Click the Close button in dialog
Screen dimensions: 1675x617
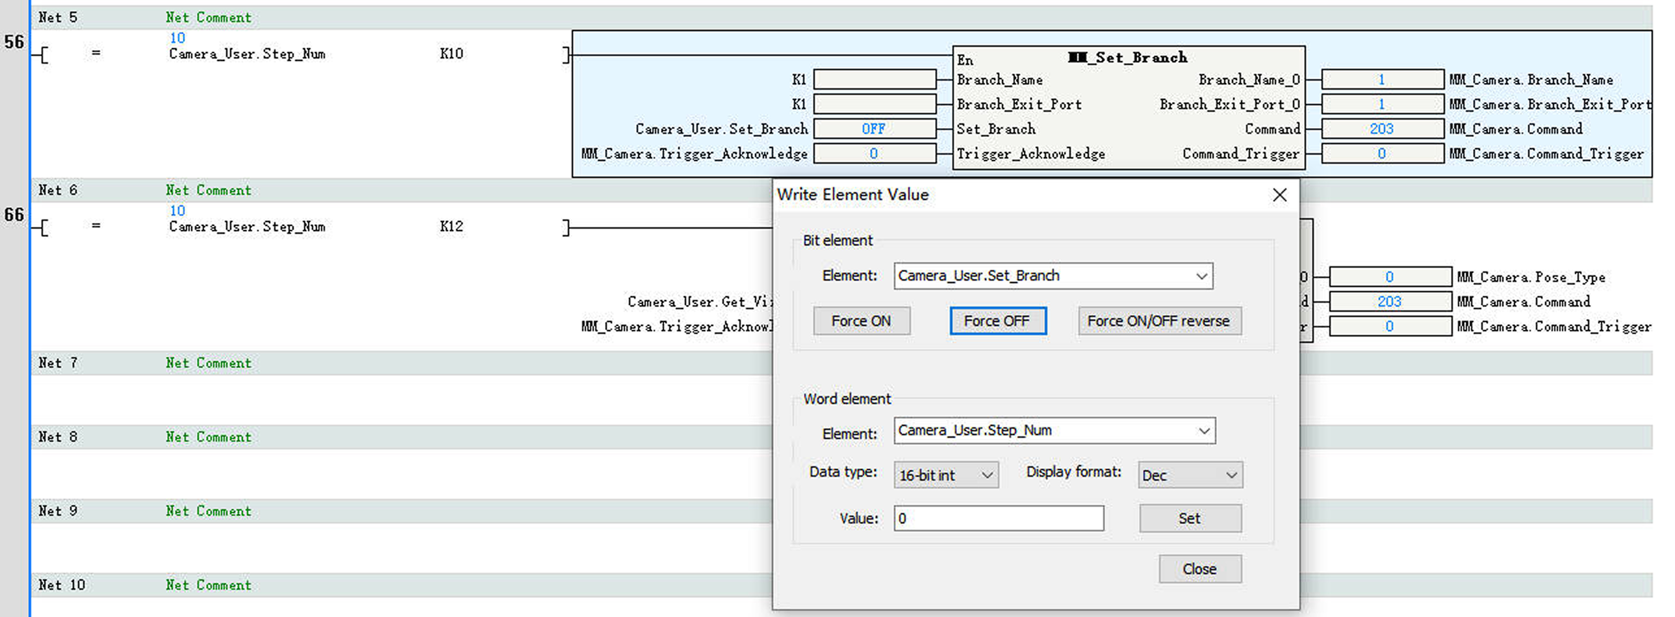(1199, 569)
